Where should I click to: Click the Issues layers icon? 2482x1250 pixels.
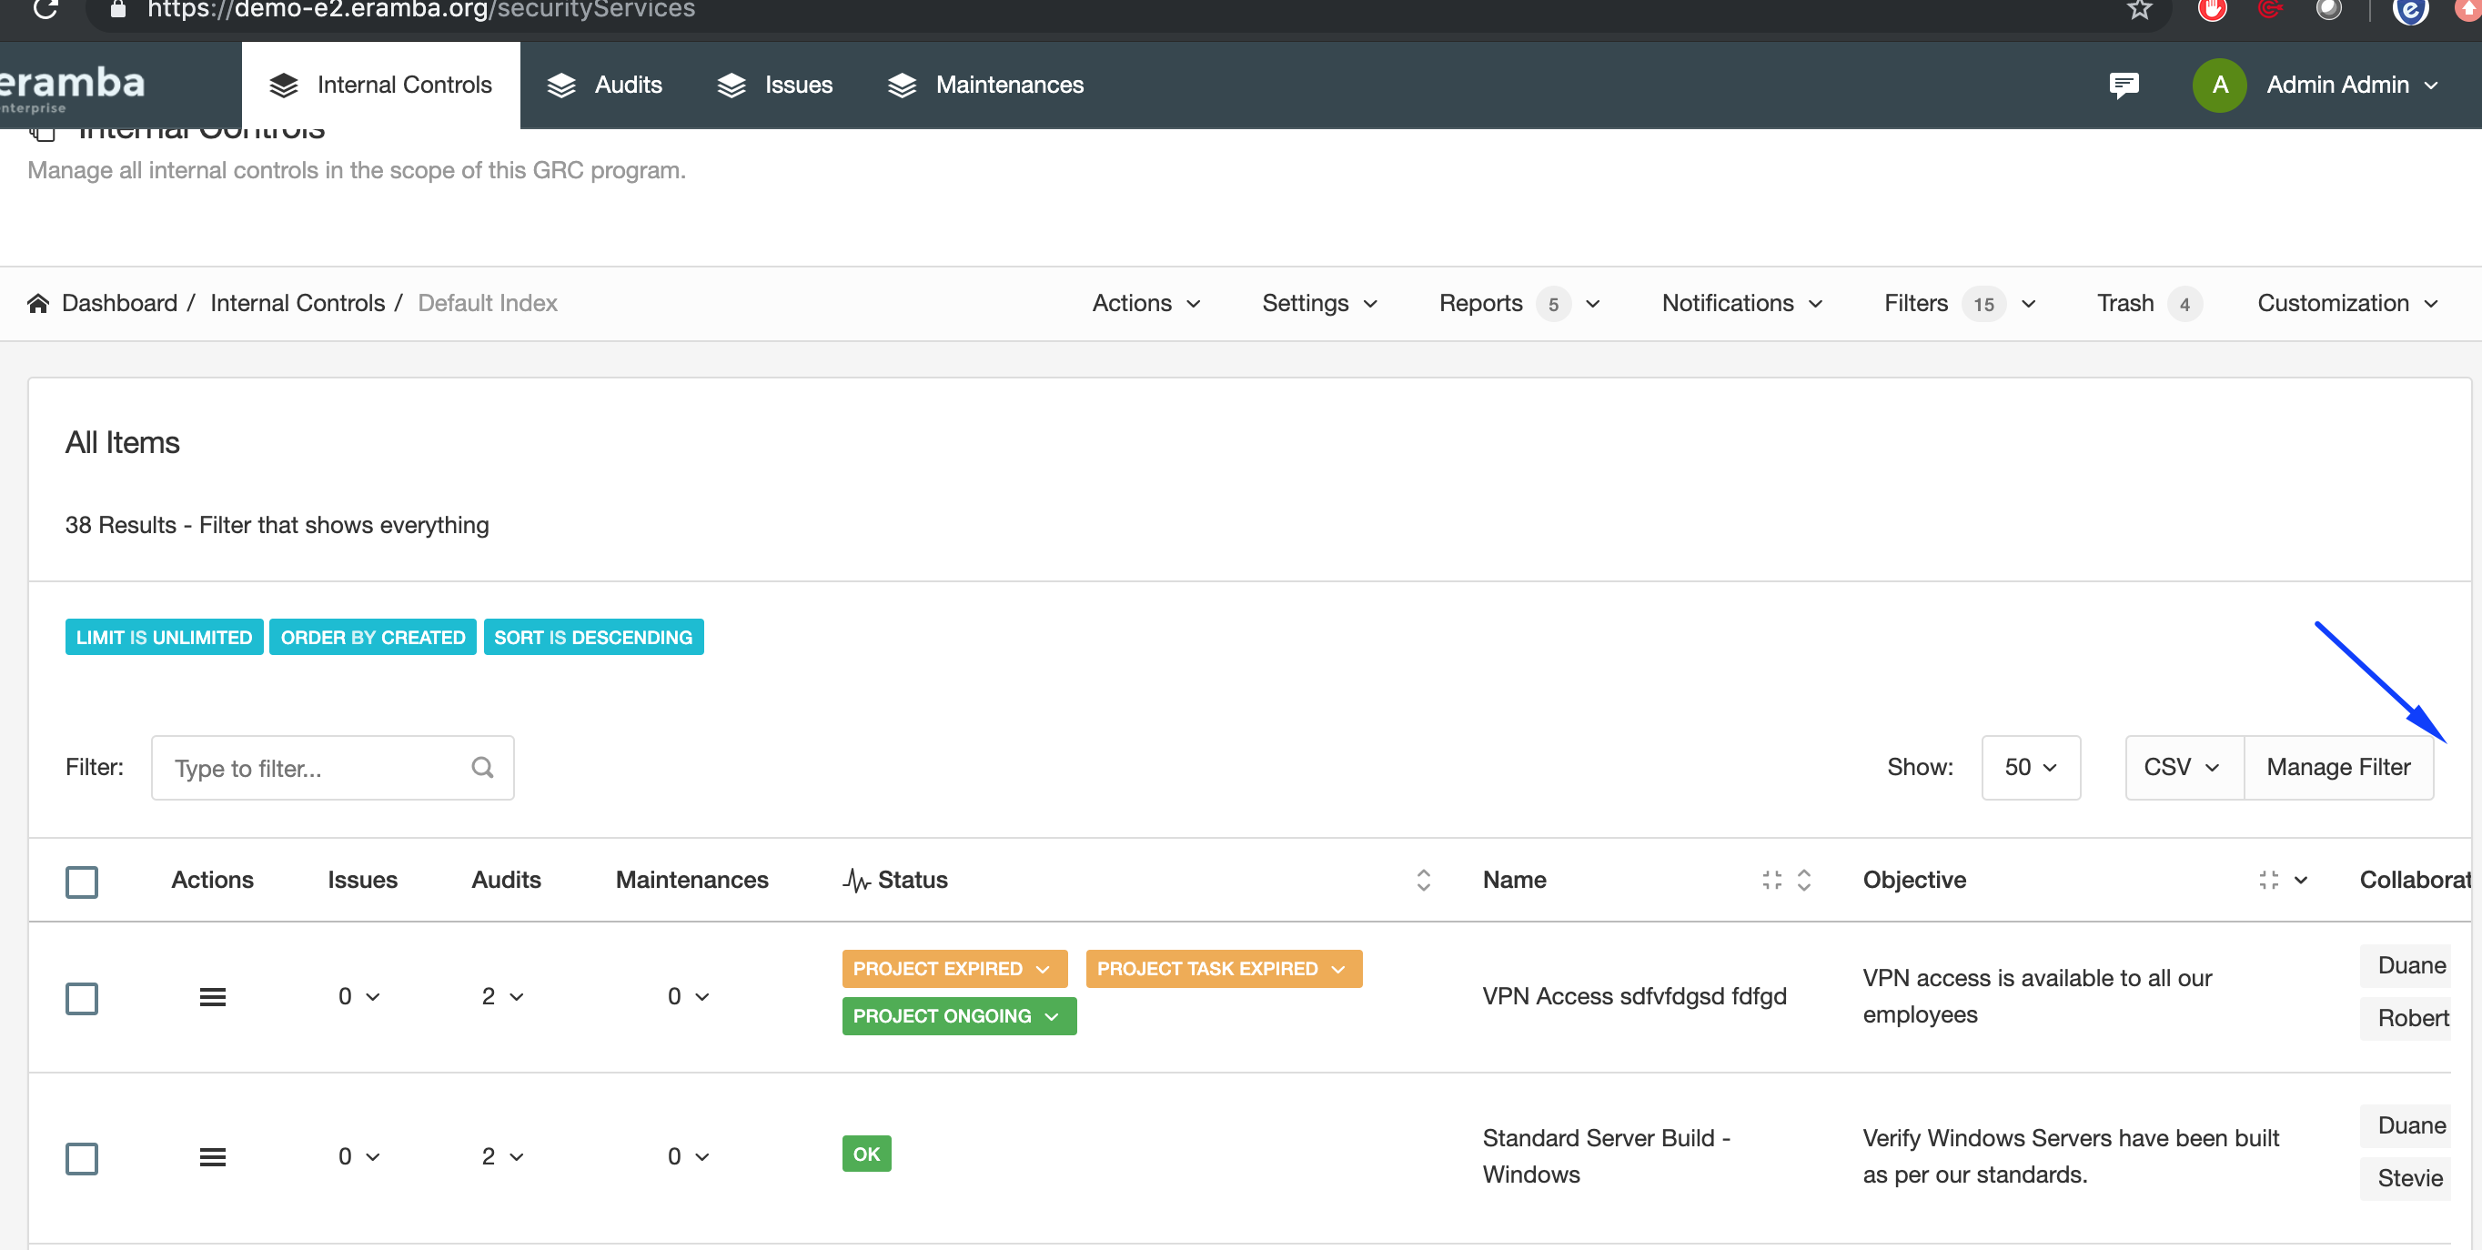click(731, 85)
